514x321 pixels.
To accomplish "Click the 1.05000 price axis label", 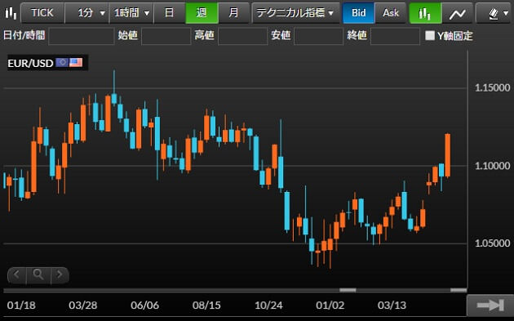I will click(x=492, y=243).
